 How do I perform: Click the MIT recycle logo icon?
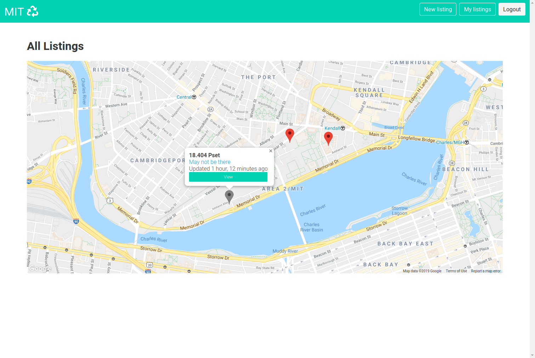coord(33,11)
